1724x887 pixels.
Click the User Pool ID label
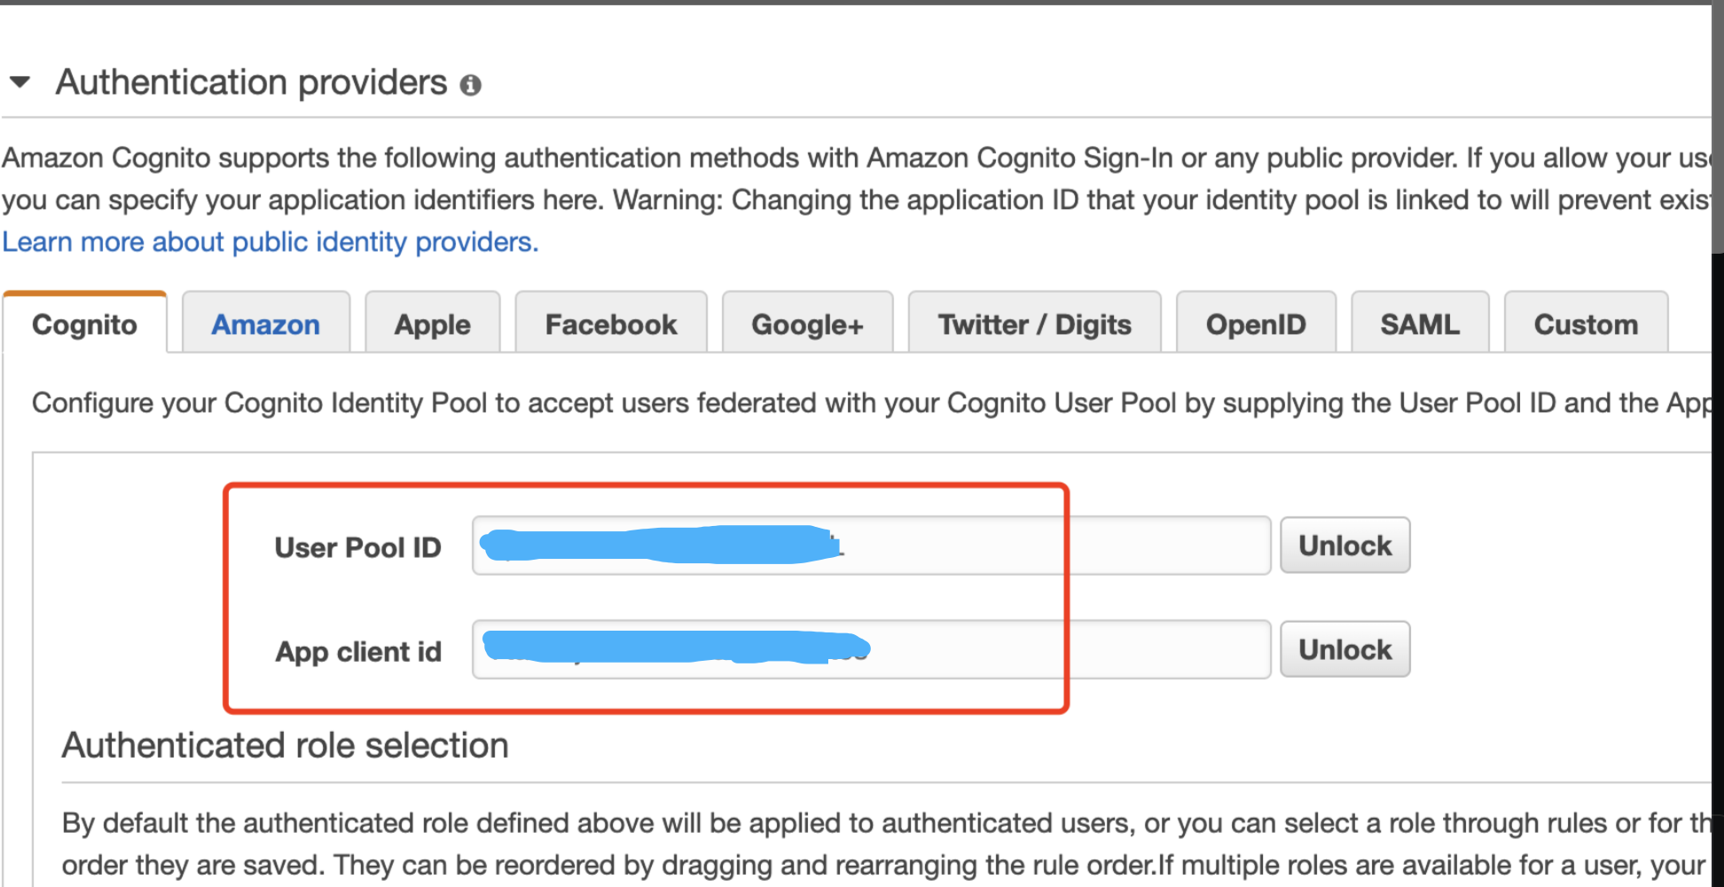tap(357, 547)
